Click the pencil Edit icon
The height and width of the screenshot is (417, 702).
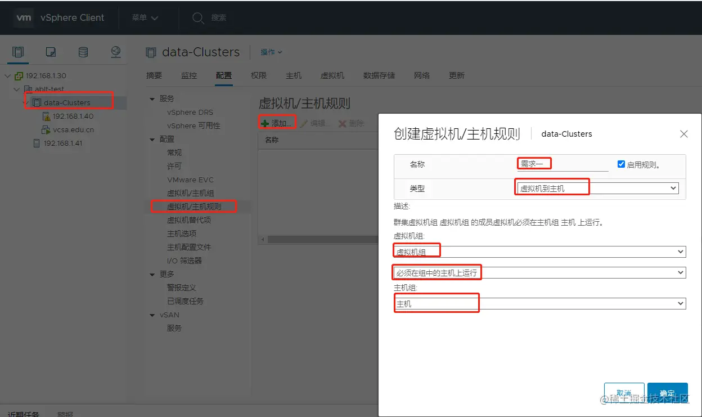point(304,123)
